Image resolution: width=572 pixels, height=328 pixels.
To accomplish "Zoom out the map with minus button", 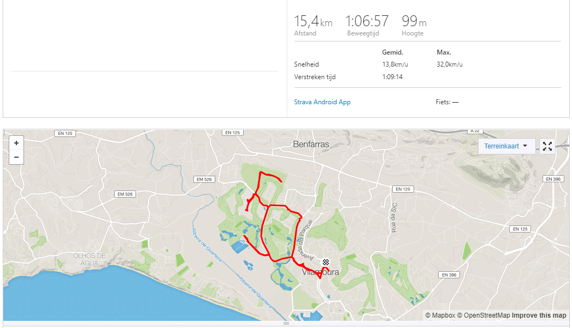I will (x=16, y=157).
